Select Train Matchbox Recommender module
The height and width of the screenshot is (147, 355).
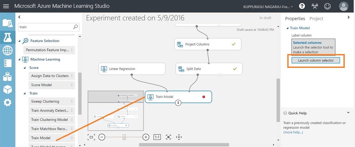[52, 129]
